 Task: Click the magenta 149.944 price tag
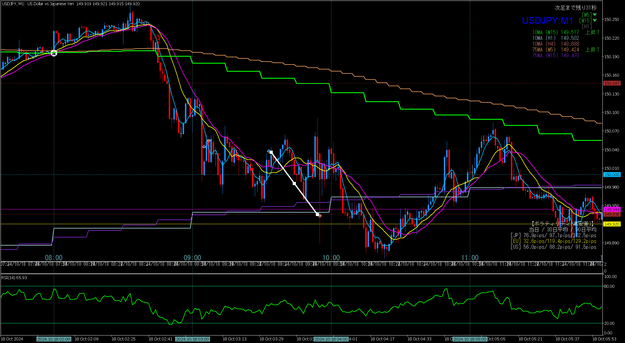coord(612,209)
